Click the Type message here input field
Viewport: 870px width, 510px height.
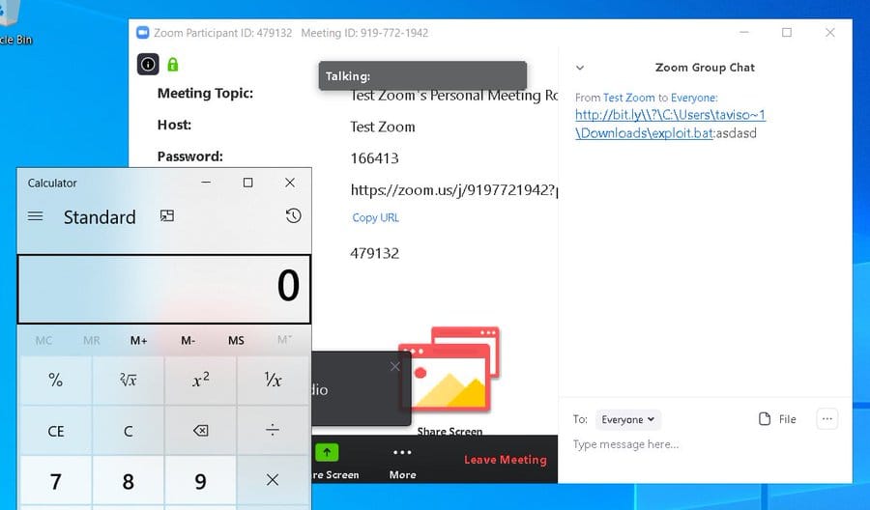coord(696,445)
